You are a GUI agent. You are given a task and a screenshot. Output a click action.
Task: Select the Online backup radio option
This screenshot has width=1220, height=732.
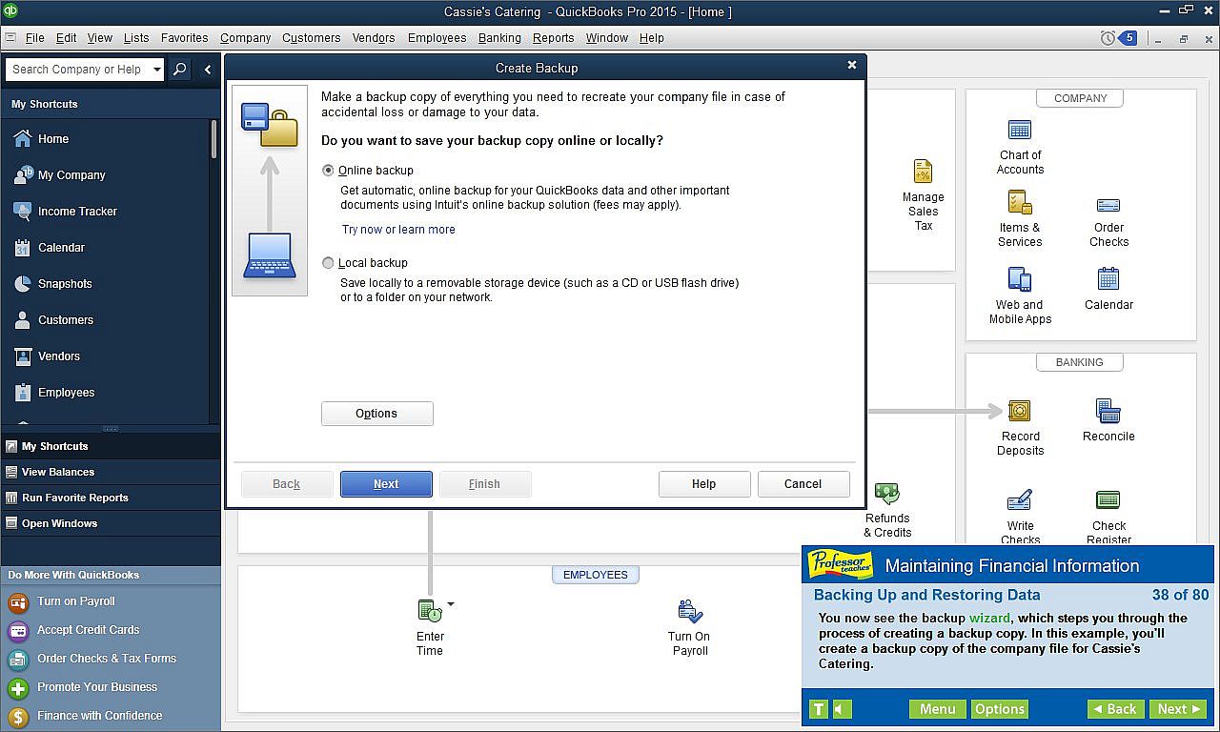[x=329, y=171]
